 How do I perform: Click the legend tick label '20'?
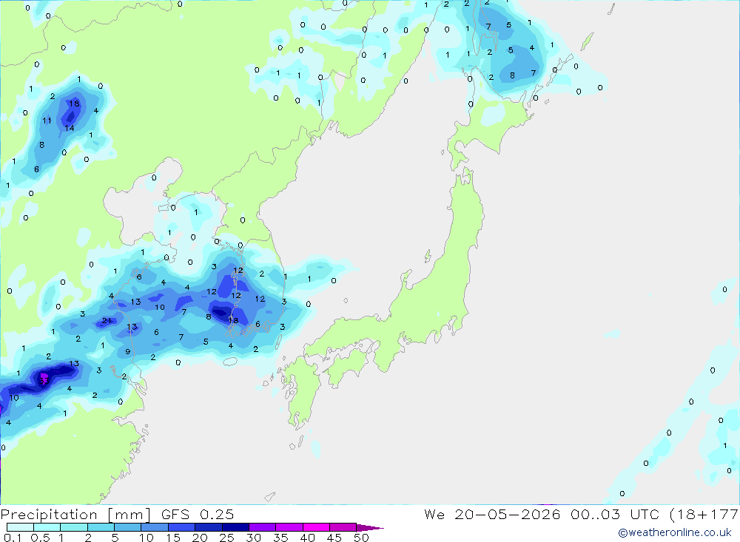pos(200,538)
